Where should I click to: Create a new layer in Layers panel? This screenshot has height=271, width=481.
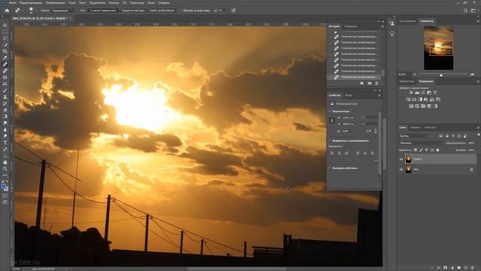tap(466, 268)
